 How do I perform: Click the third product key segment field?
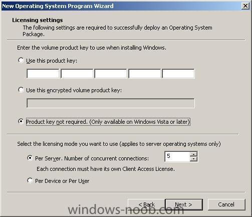pyautogui.click(x=111, y=74)
